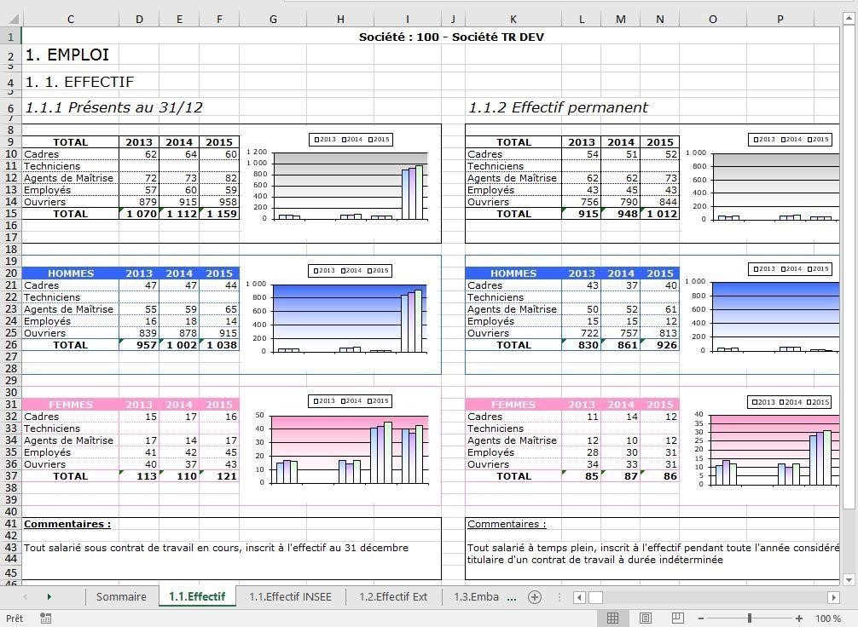
Task: Click the blue HOMMES header in Présents table
Action: 71,273
